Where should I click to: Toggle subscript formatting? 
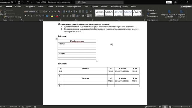40,16
